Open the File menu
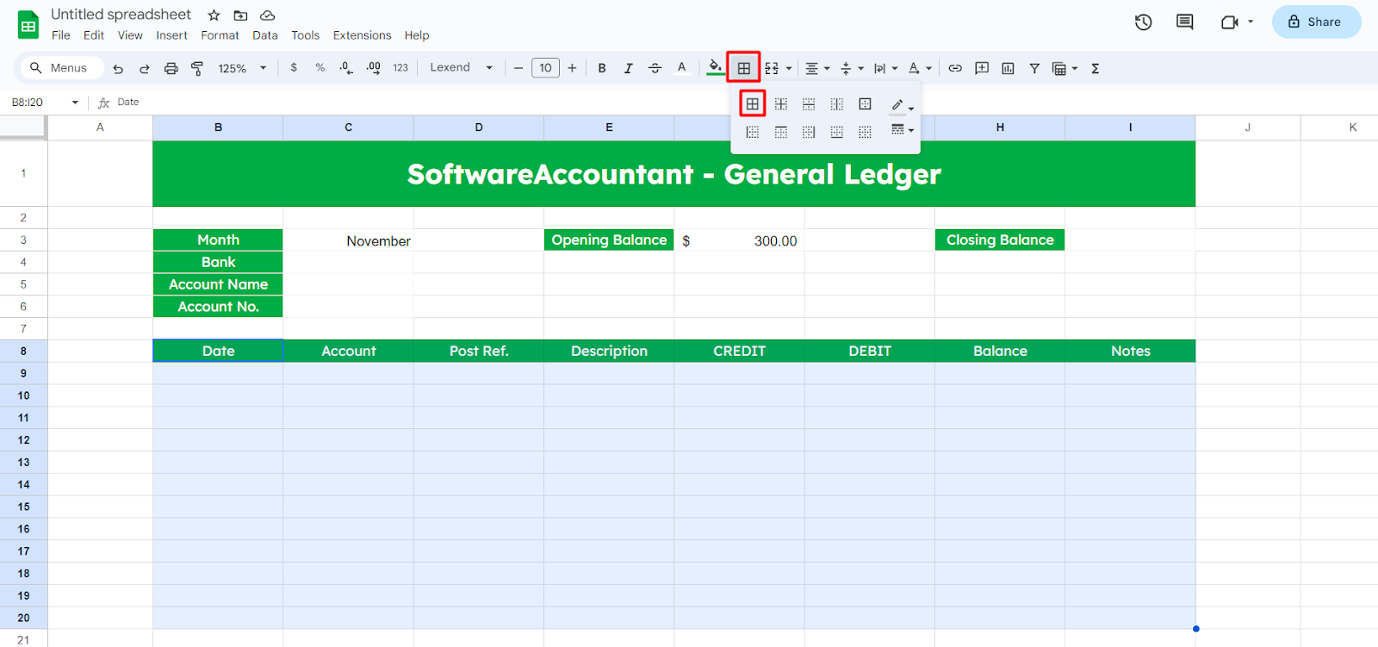1378x647 pixels. 61,35
